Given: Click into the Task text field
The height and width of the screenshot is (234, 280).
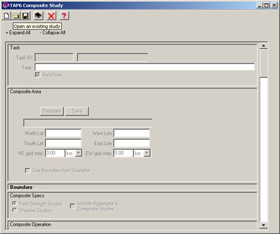Looking at the screenshot, I should (x=145, y=67).
